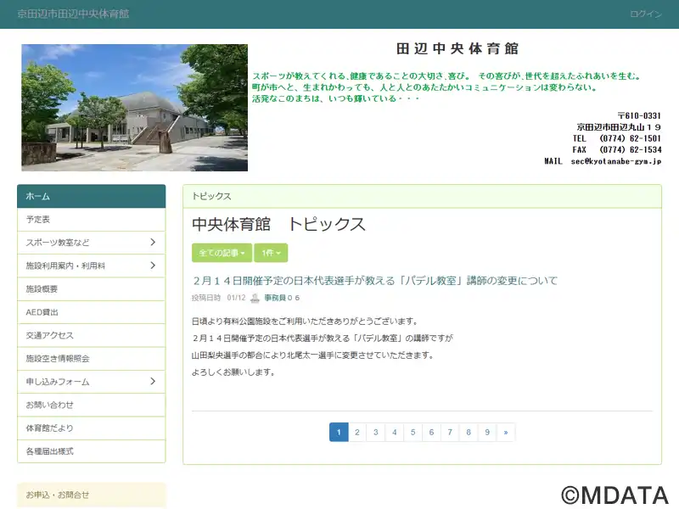679x509 pixels.
Task: Open the パデル教室 instructor change article title
Action: coord(374,281)
